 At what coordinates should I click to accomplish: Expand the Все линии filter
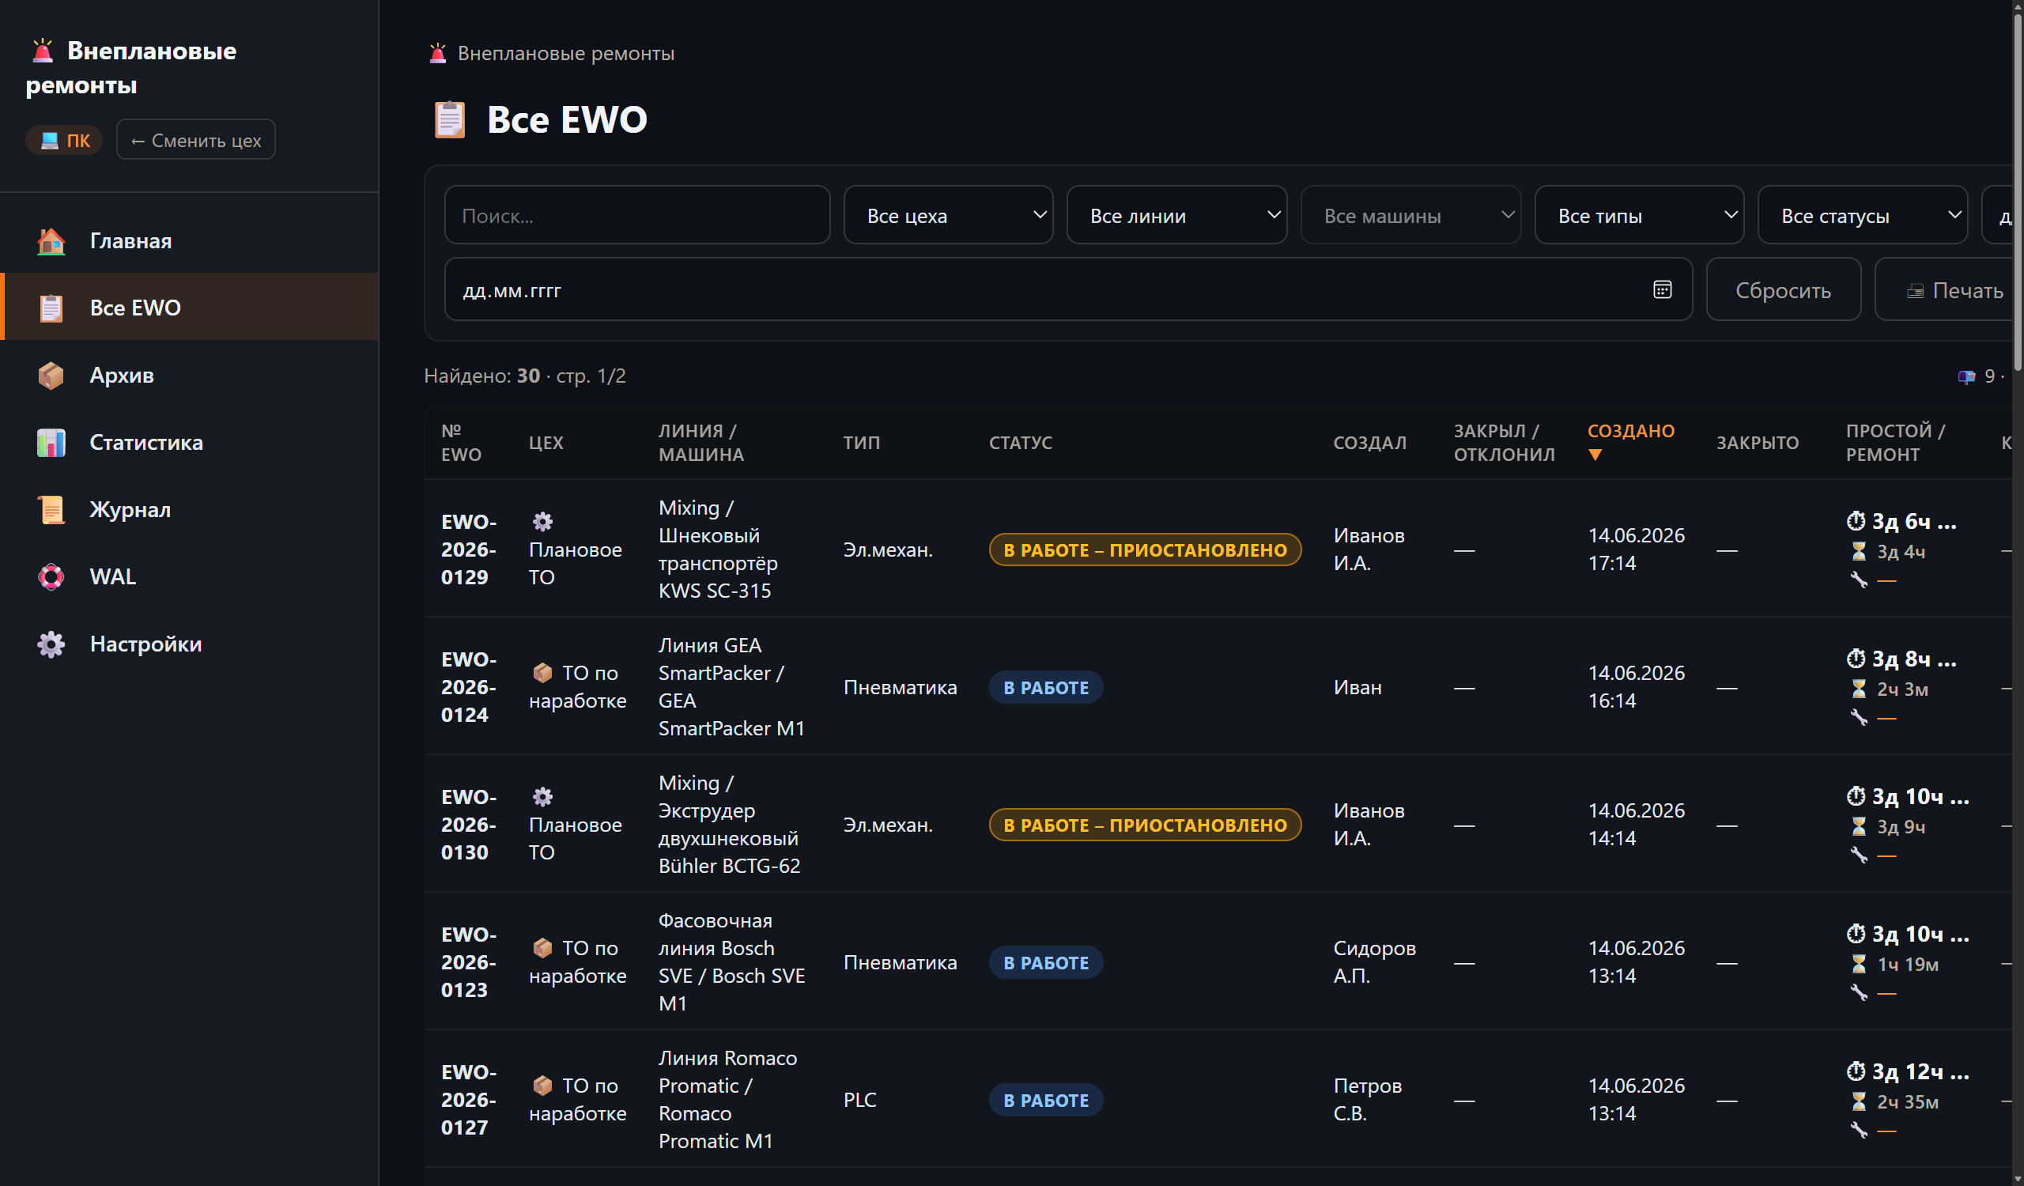click(x=1176, y=215)
